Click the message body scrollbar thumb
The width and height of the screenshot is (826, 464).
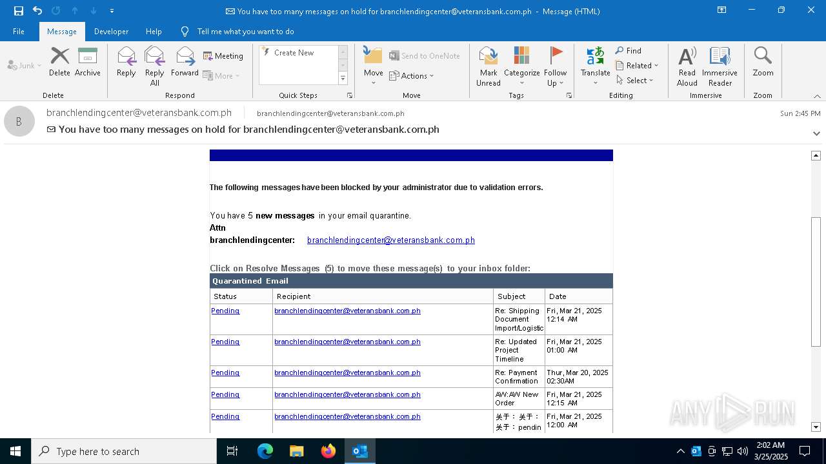point(816,282)
